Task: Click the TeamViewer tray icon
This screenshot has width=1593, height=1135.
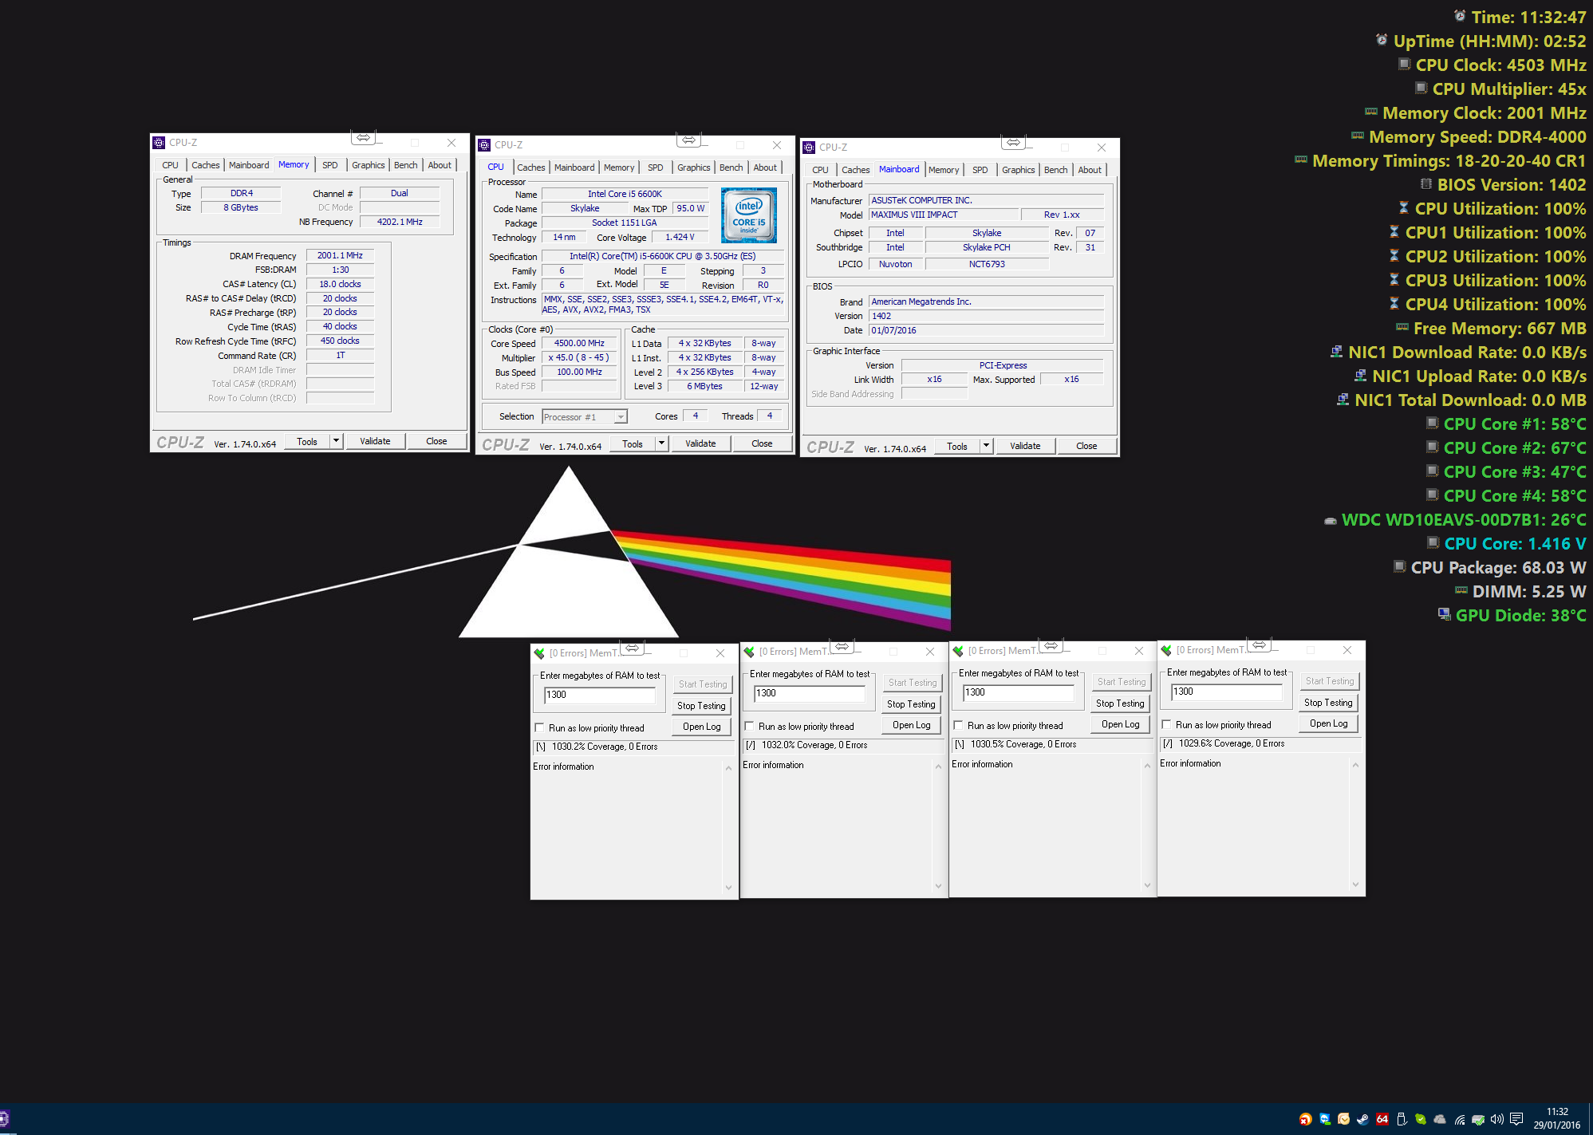Action: pos(1325,1119)
